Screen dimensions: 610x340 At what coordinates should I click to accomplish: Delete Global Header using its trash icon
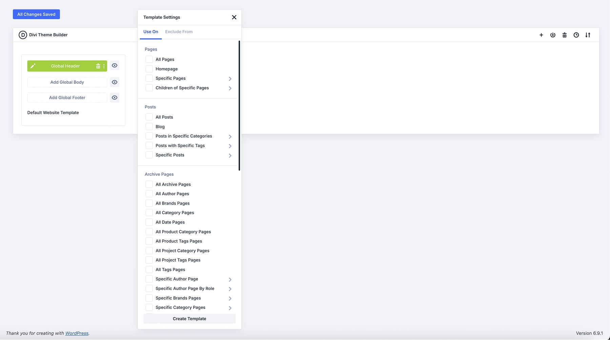98,66
